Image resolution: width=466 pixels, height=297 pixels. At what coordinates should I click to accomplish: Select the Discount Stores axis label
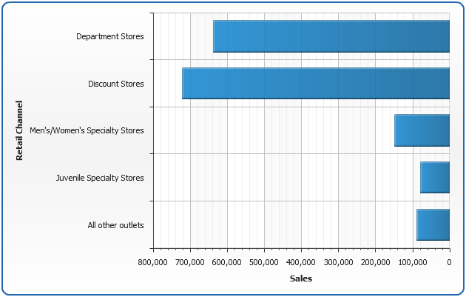click(x=116, y=84)
